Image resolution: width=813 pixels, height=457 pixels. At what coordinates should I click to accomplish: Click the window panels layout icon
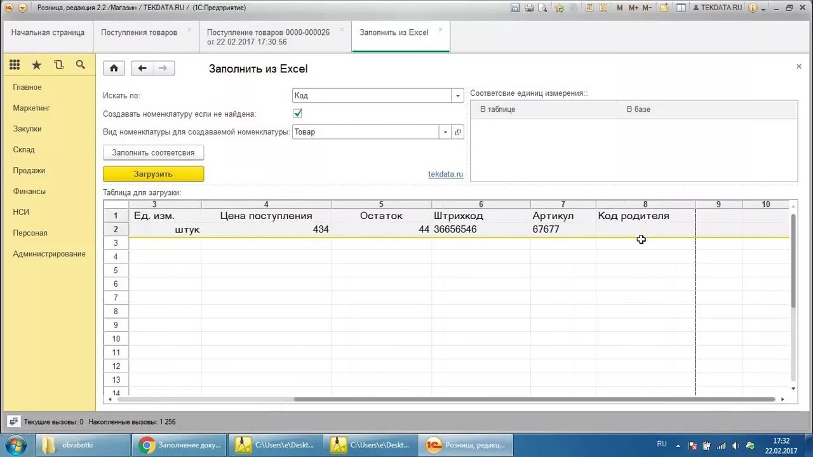point(681,8)
